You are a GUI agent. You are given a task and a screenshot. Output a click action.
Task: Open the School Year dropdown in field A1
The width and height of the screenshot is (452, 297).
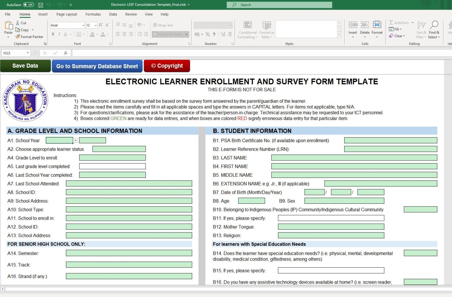tap(75, 140)
